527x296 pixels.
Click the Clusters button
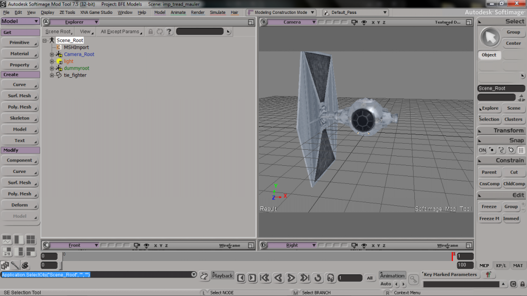click(x=514, y=119)
